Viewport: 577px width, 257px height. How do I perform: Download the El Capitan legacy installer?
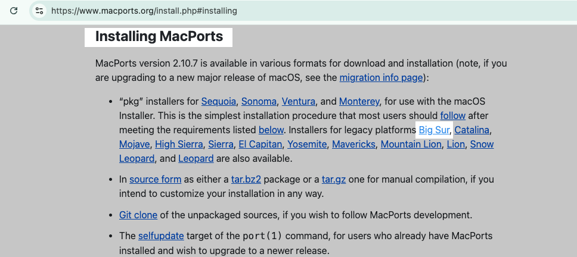260,145
